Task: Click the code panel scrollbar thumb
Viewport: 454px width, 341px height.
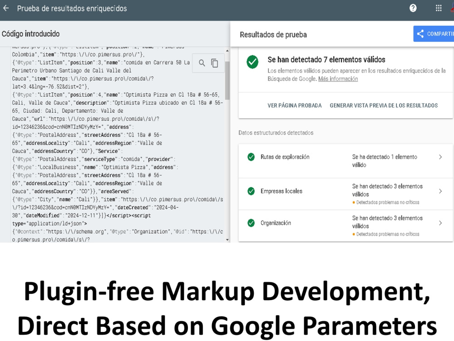Action: [x=227, y=80]
